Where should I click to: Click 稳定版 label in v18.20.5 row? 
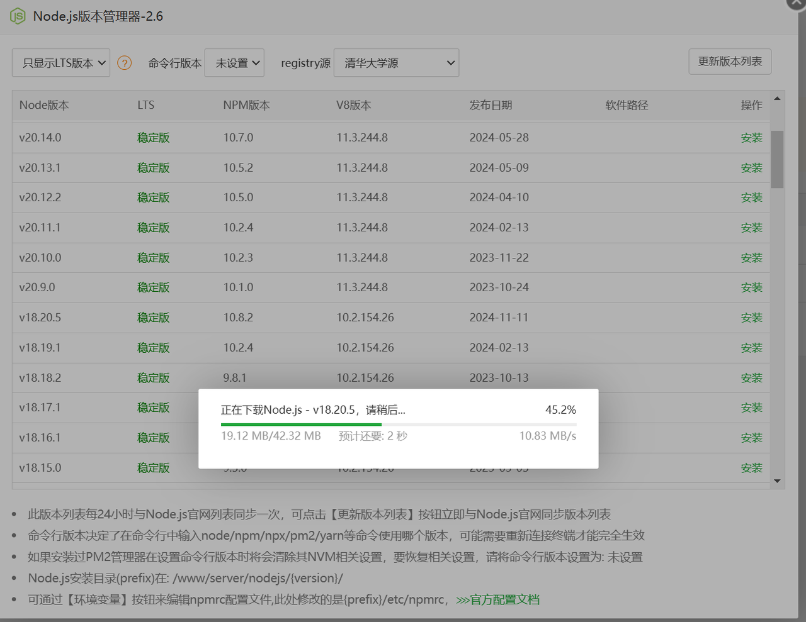pyautogui.click(x=154, y=318)
